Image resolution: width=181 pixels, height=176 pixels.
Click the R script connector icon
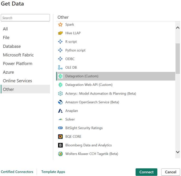click(x=60, y=42)
